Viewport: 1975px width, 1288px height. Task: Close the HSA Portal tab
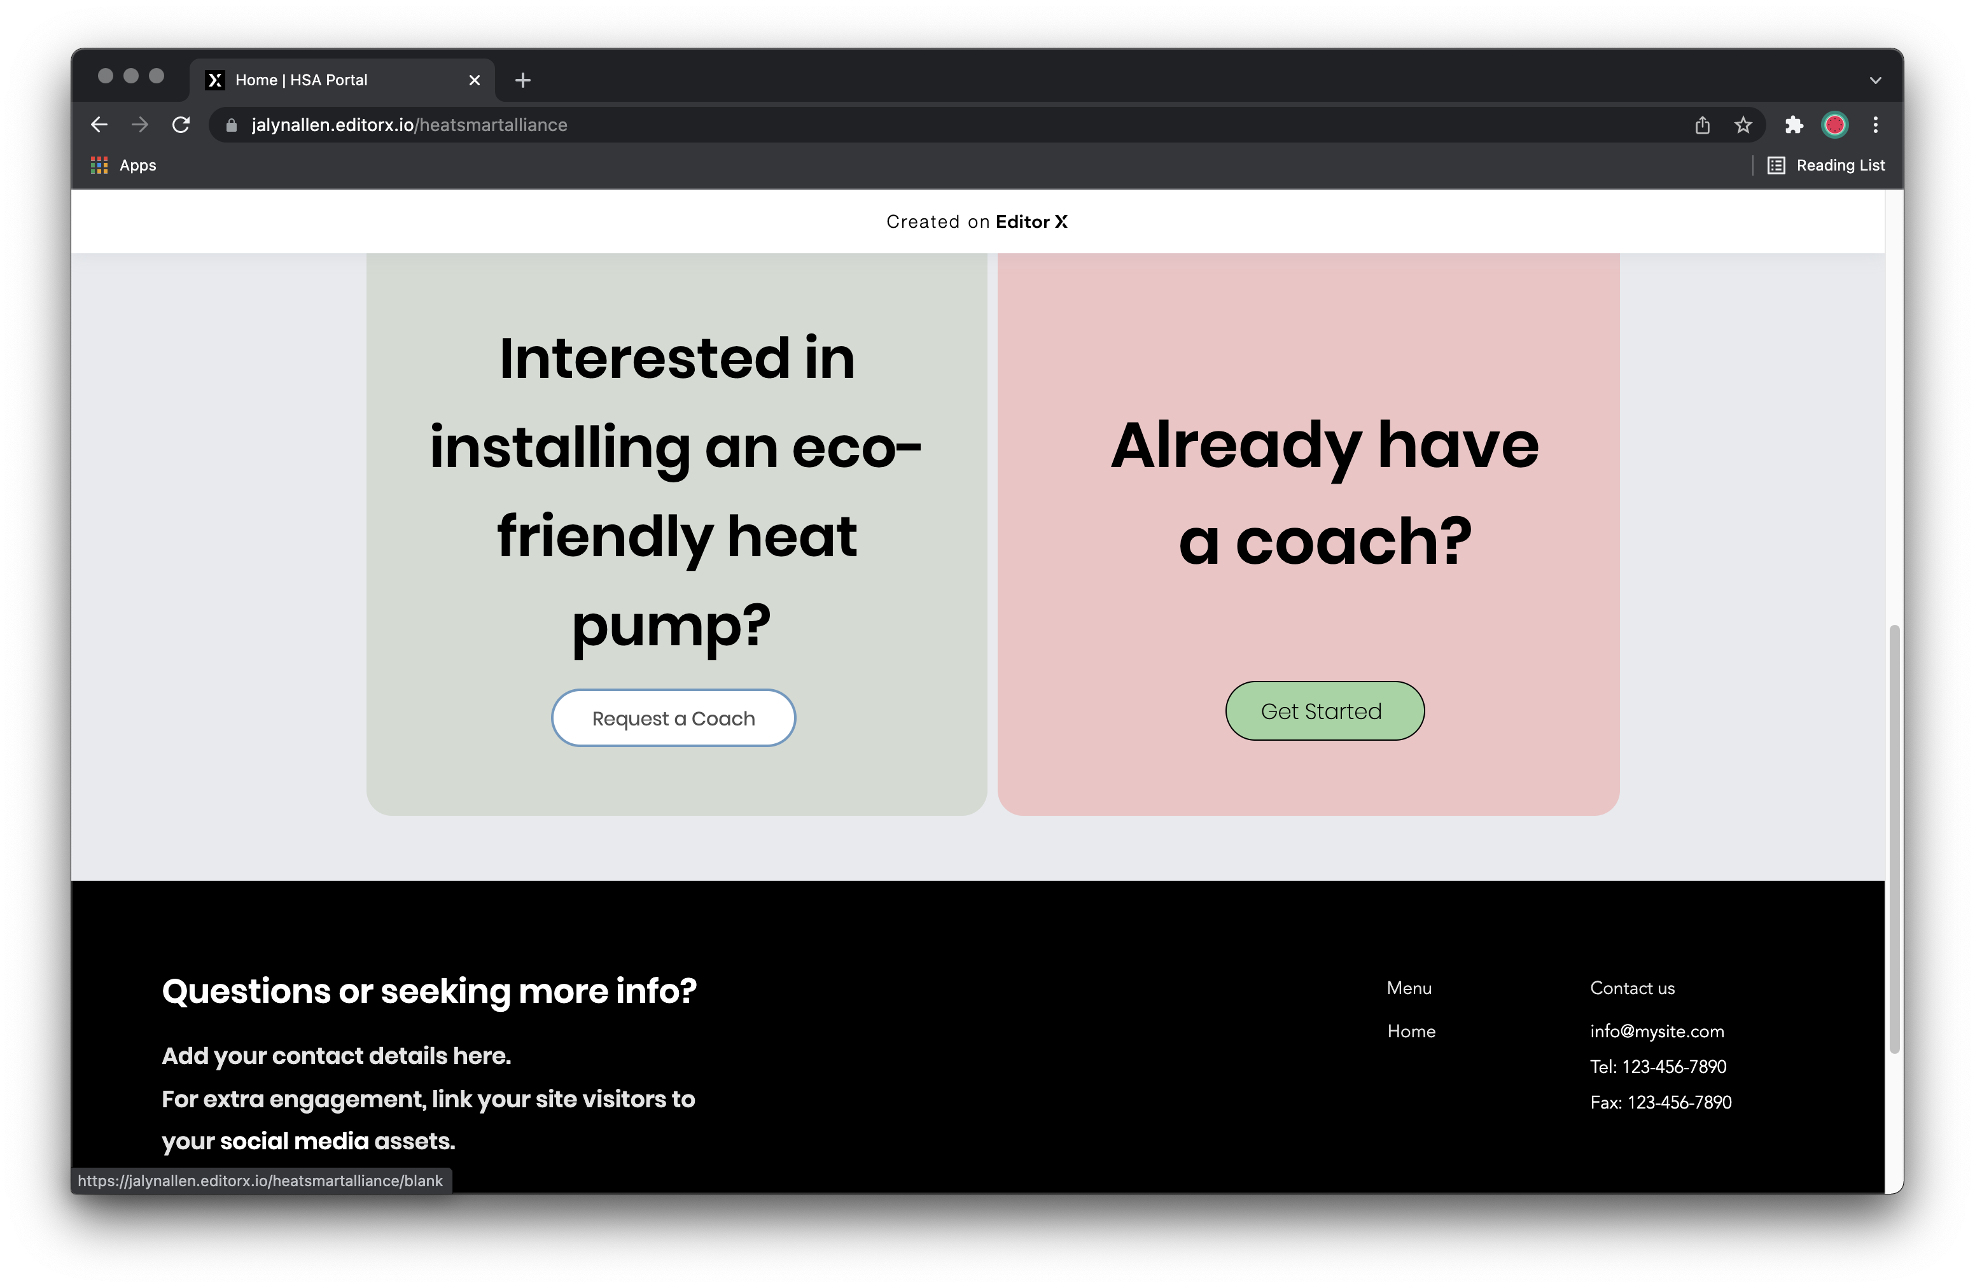click(x=475, y=80)
